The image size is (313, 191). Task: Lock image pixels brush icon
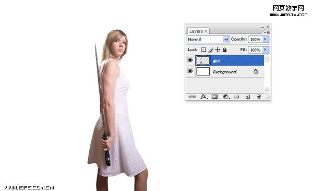click(x=211, y=50)
